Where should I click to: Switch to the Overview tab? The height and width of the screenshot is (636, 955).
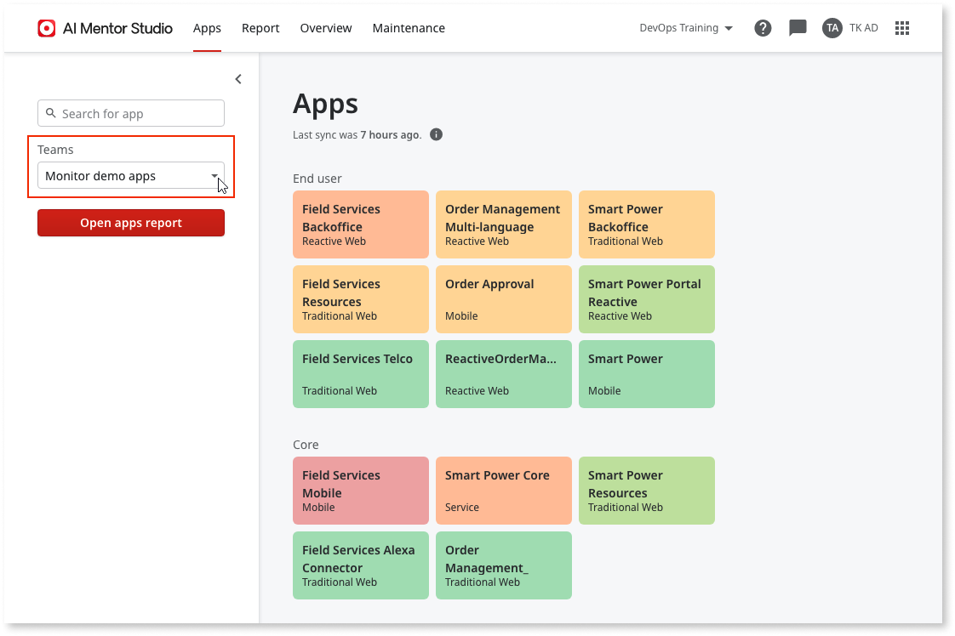(x=326, y=28)
